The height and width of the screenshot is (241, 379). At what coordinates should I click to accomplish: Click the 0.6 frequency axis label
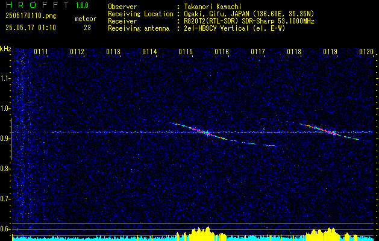click(5, 229)
